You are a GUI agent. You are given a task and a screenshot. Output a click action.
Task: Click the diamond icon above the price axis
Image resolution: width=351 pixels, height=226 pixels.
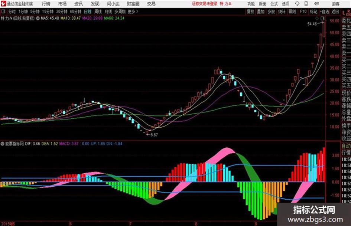317,18
